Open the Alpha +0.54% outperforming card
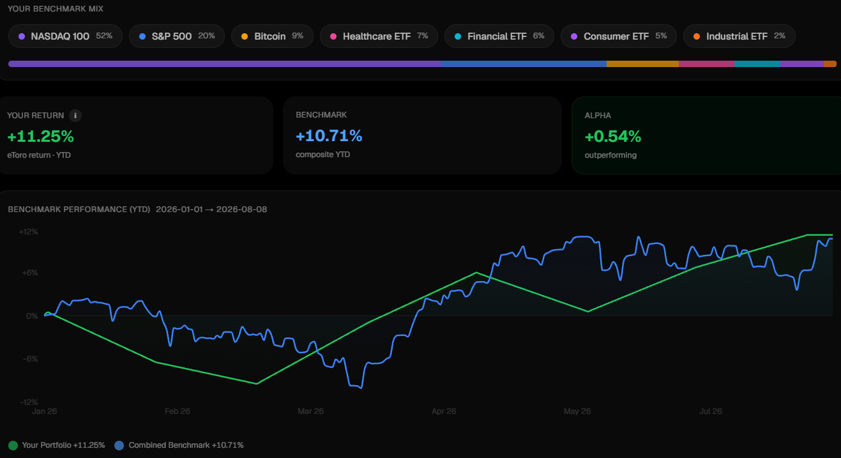Viewport: 841px width, 458px height. click(706, 135)
